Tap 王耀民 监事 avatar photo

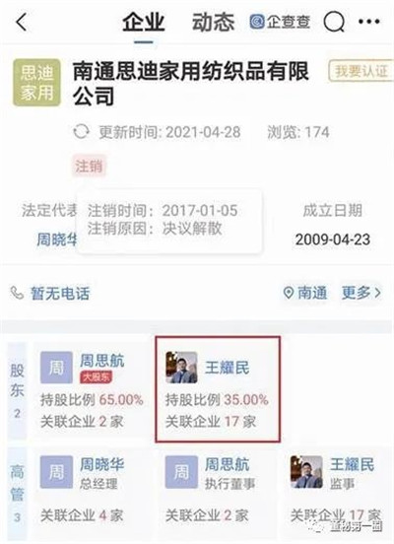306,472
